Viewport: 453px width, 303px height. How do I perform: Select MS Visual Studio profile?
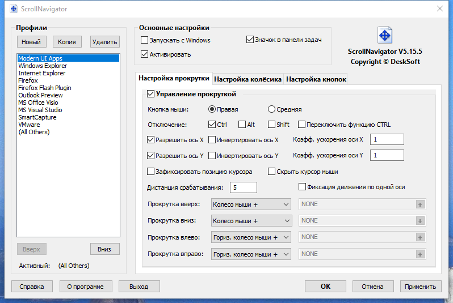pyautogui.click(x=68, y=110)
